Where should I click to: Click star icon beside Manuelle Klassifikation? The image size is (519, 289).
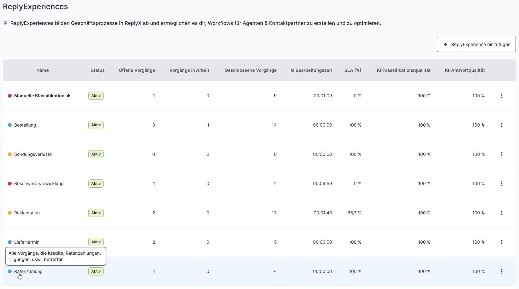[x=68, y=96]
